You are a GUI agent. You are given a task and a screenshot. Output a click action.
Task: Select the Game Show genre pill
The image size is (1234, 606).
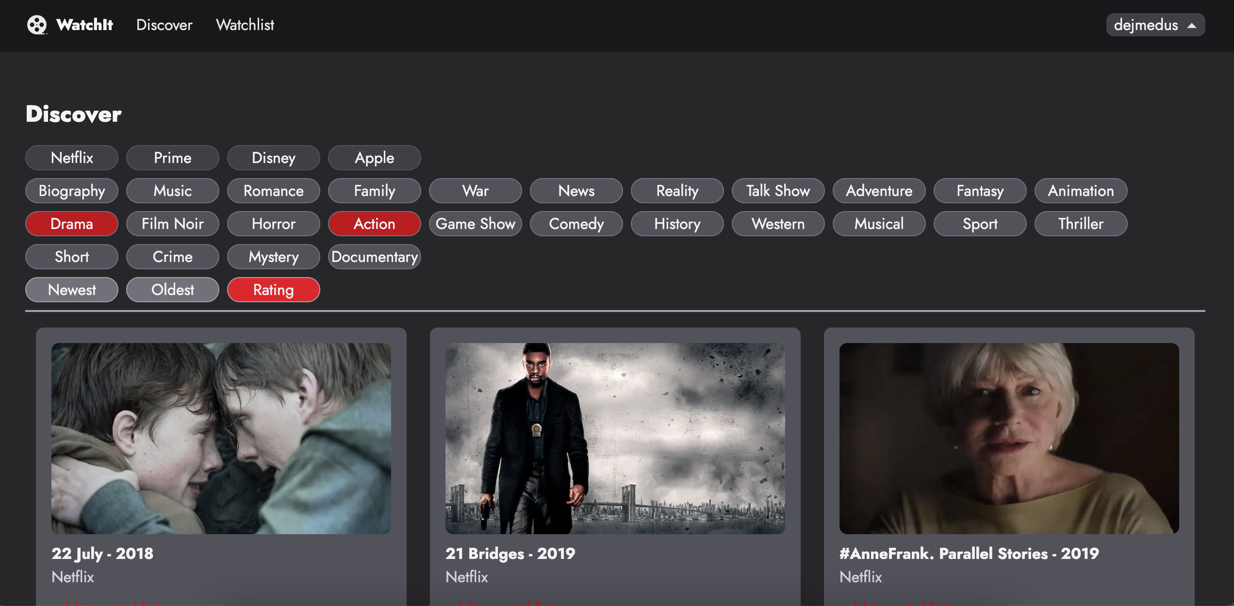tap(475, 224)
